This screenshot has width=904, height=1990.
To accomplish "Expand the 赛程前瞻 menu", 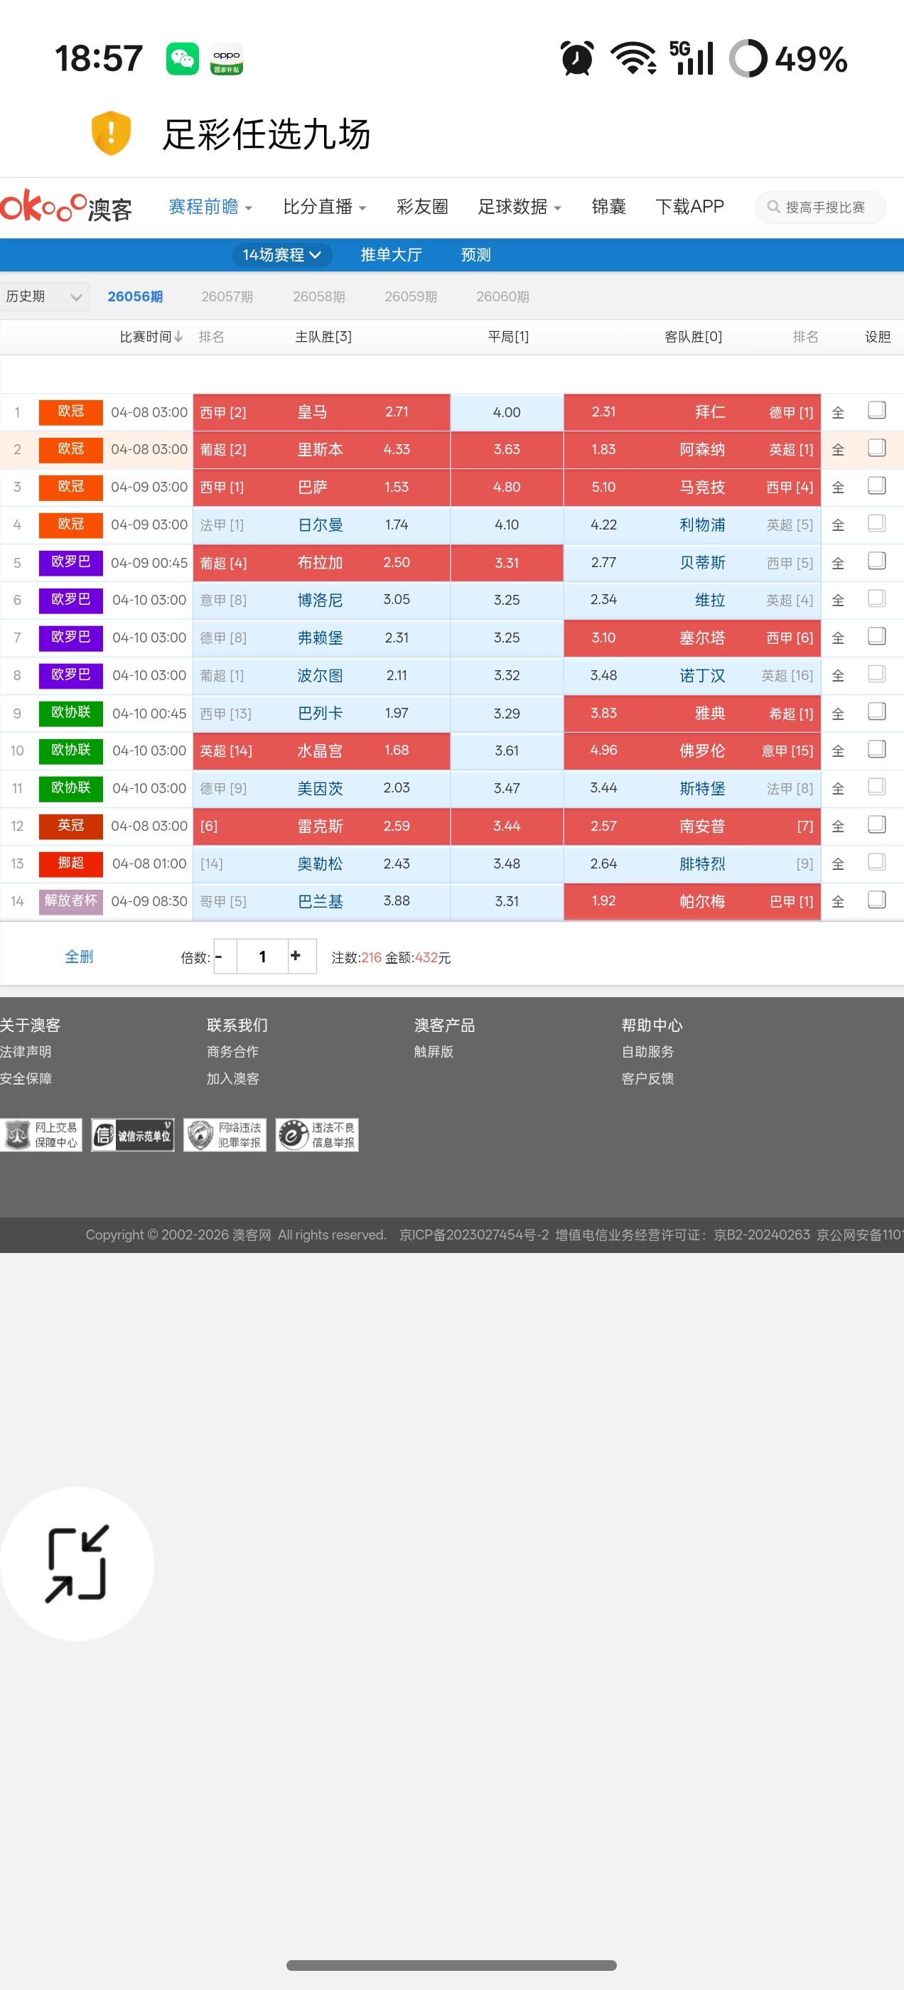I will [210, 207].
